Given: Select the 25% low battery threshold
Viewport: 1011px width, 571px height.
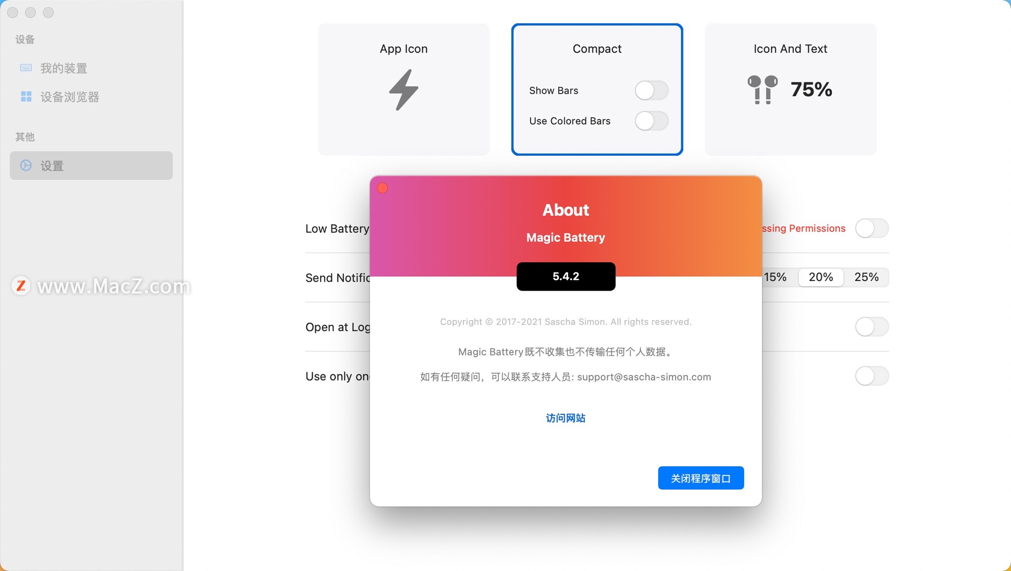Looking at the screenshot, I should pyautogui.click(x=867, y=277).
